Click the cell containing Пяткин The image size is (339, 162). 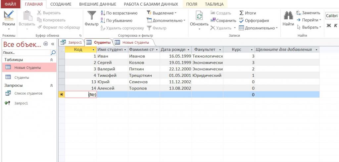(144, 69)
